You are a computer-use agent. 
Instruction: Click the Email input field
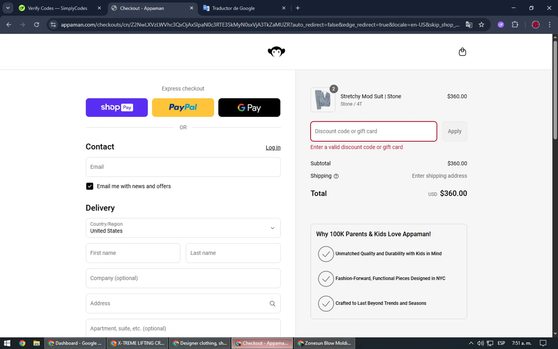pos(183,167)
